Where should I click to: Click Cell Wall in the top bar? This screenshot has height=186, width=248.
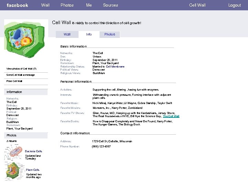197,5
